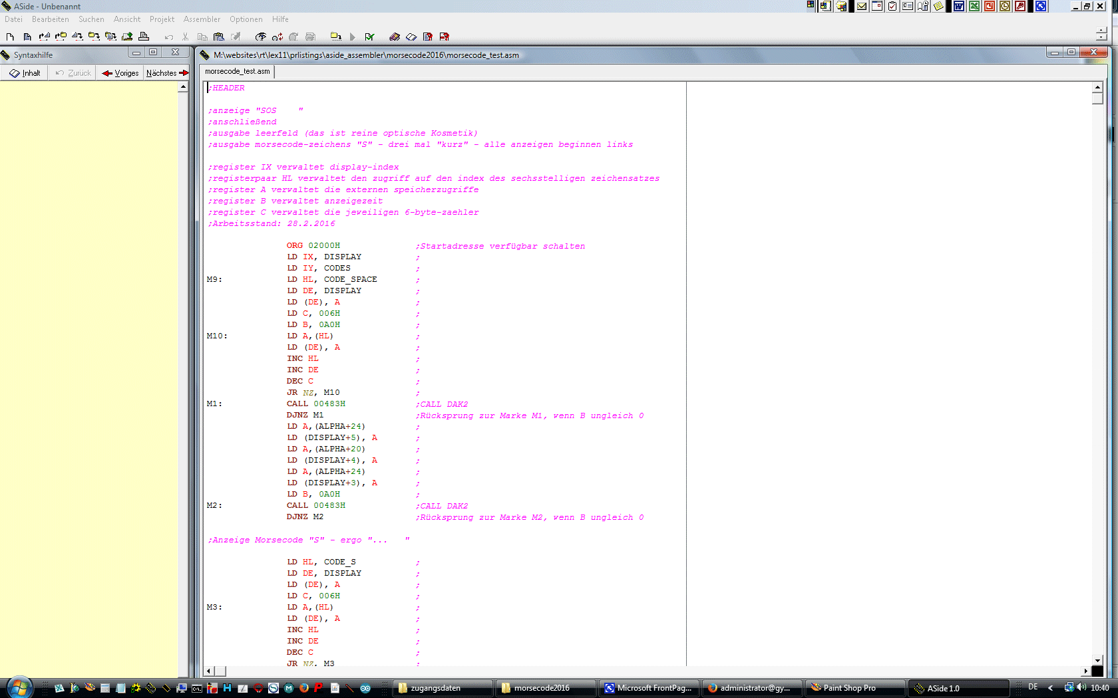
Task: Click the eye view icon
Action: click(261, 37)
